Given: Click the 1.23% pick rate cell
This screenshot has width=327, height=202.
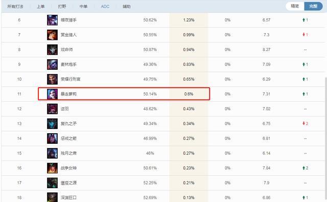Looking at the screenshot, I should click(189, 20).
